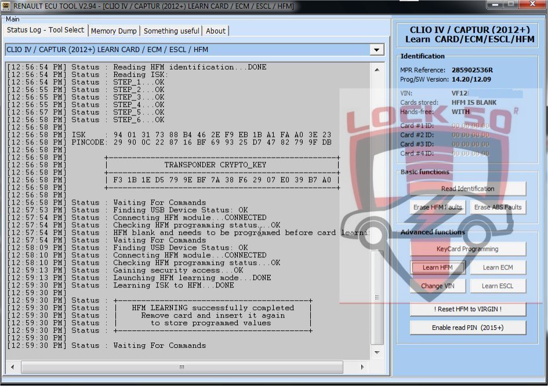
Task: Start KeyCard Programming
Action: click(x=467, y=249)
